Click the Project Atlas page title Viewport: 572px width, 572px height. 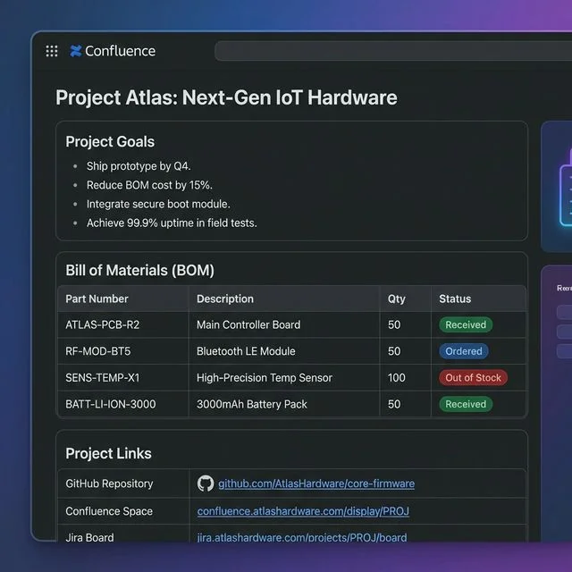(226, 97)
